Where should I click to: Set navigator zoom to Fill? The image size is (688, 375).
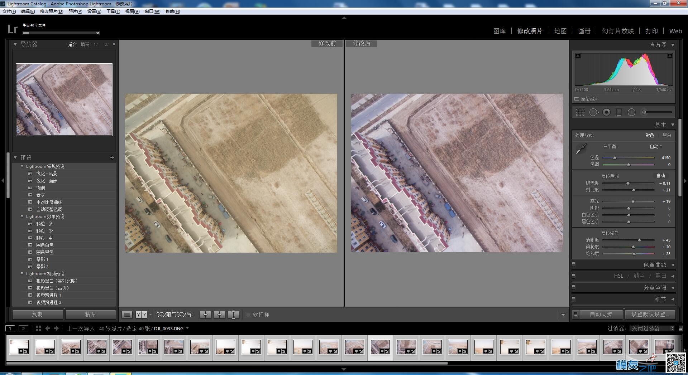tap(85, 44)
